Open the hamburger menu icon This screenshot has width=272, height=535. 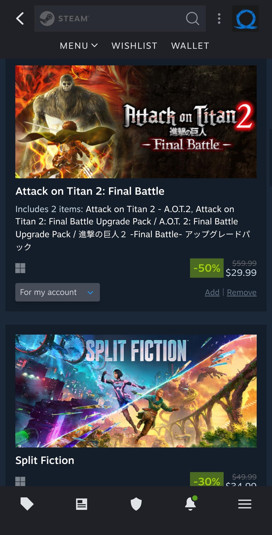click(245, 504)
